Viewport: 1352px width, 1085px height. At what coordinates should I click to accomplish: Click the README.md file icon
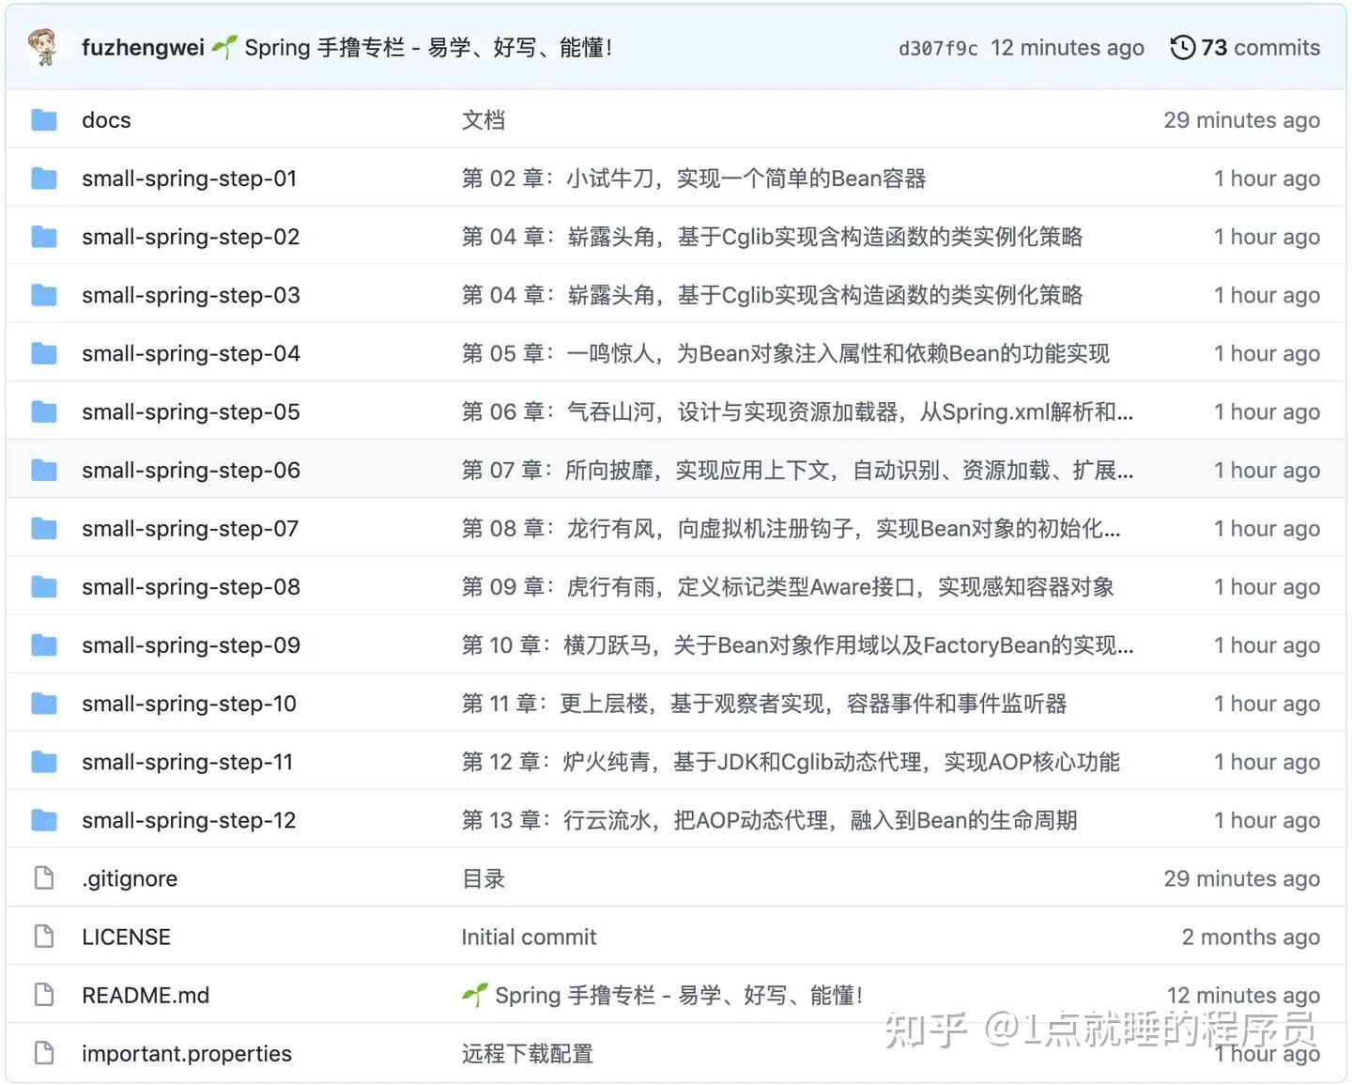[x=44, y=994]
